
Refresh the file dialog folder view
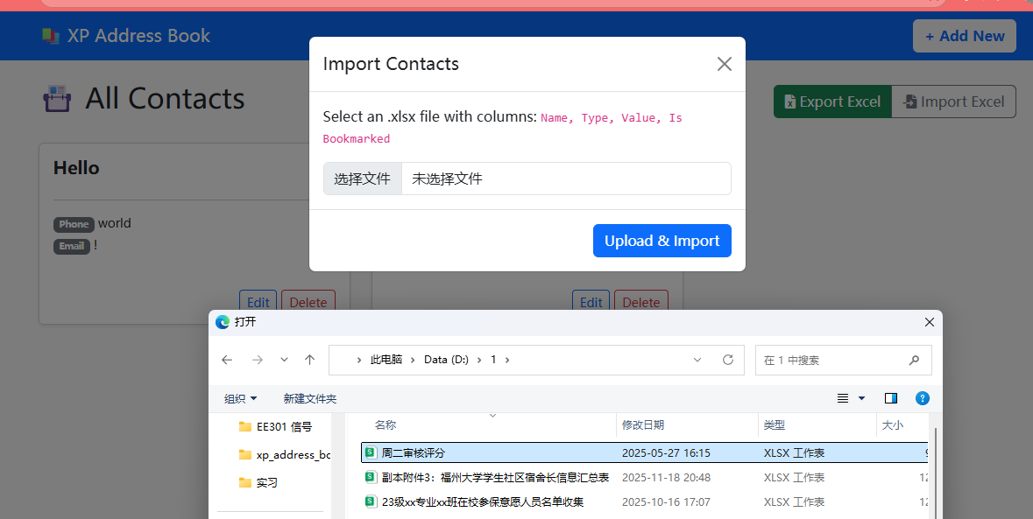(x=728, y=359)
